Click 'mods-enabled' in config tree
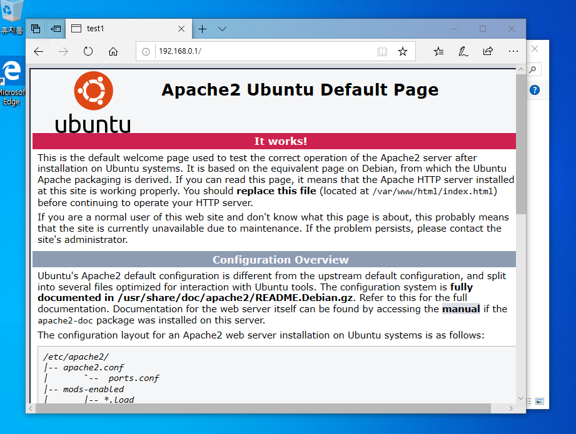576x434 pixels. [93, 389]
